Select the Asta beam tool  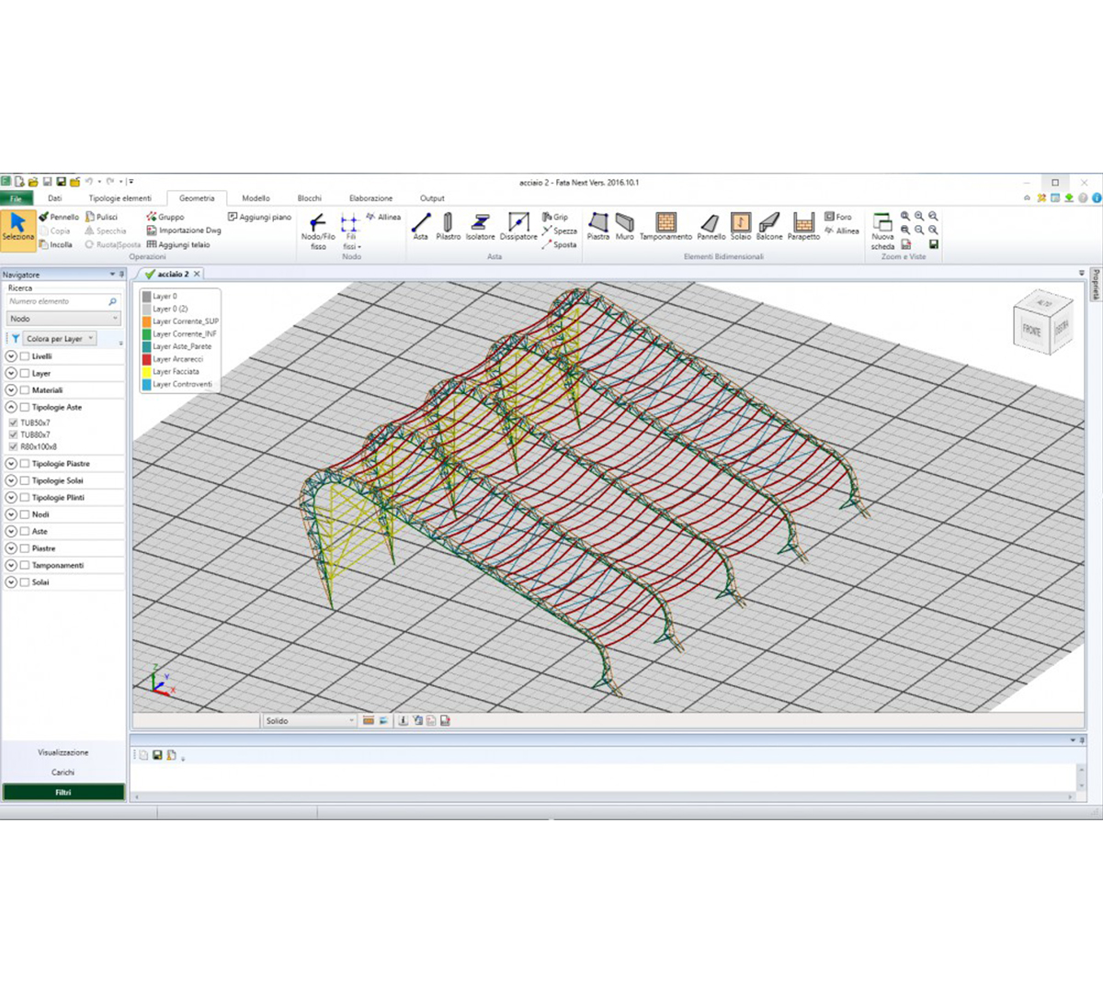pyautogui.click(x=421, y=226)
